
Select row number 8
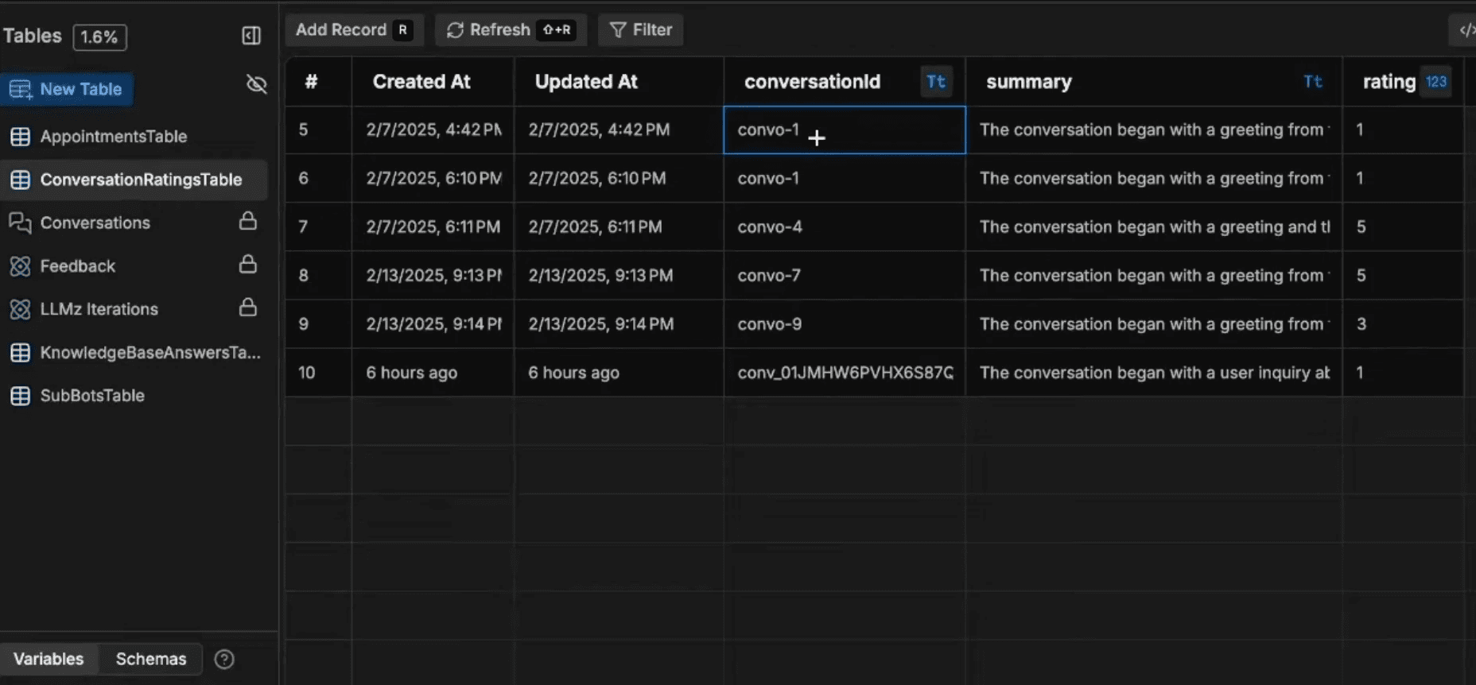[318, 275]
